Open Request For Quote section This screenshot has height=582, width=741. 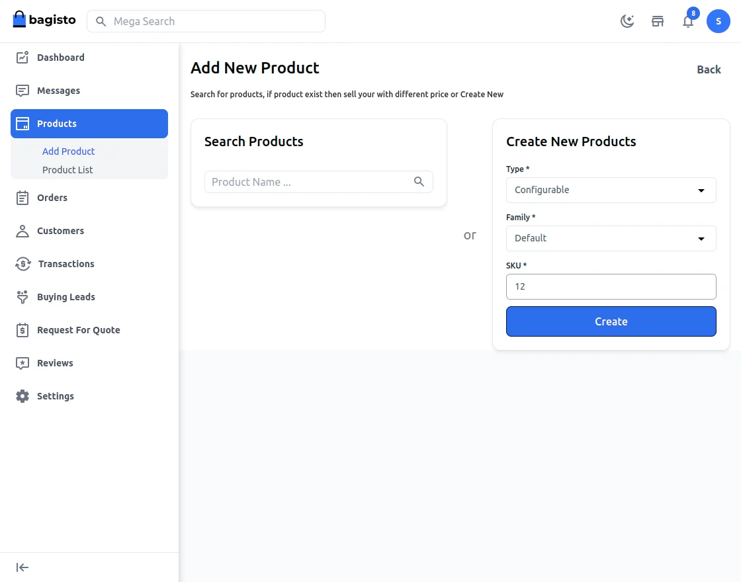click(x=78, y=330)
